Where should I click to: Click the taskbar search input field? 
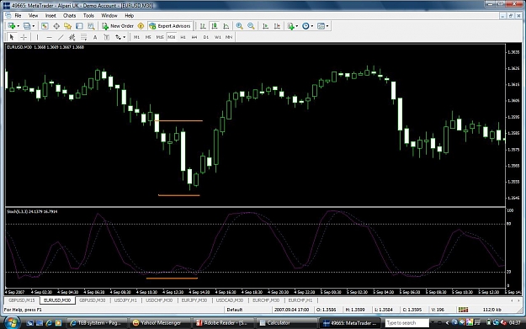pos(406,323)
